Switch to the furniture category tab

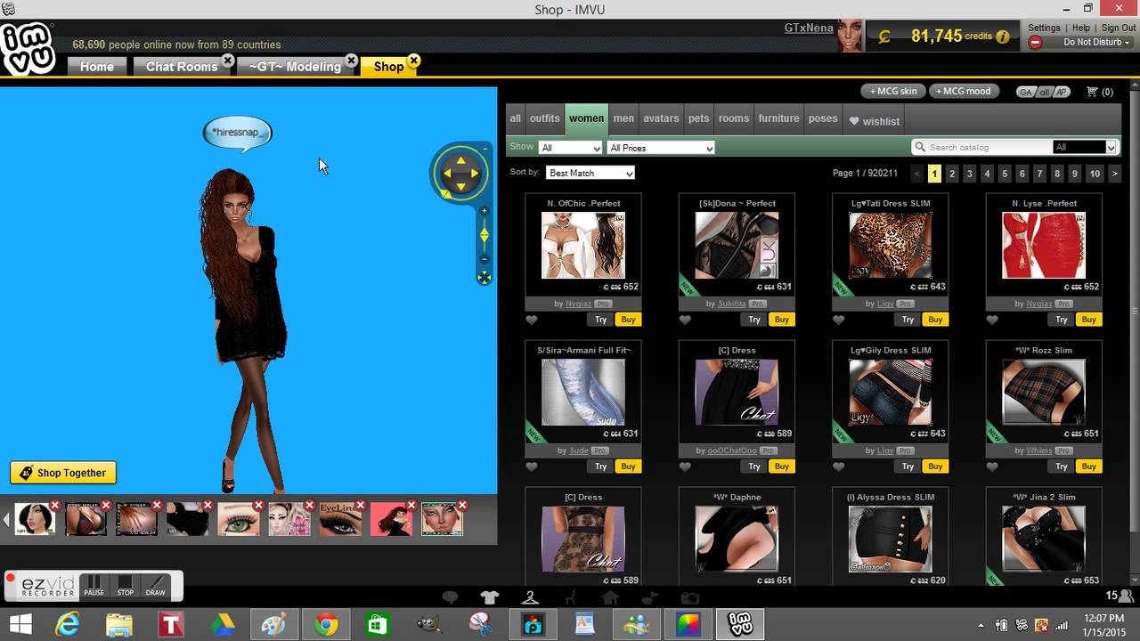point(778,118)
